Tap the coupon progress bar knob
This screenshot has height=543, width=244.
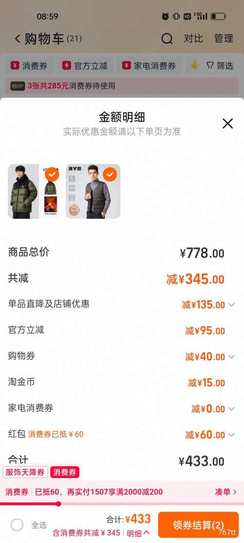[x=59, y=503]
